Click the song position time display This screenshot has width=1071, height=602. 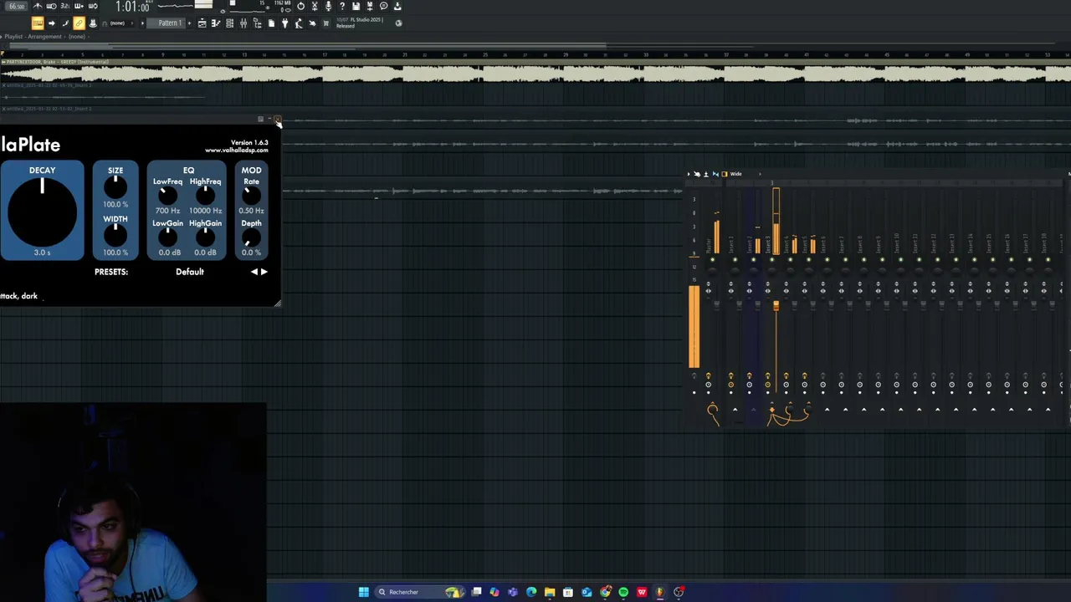click(132, 7)
